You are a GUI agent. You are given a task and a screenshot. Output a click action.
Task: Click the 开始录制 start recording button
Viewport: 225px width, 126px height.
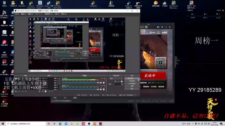pyautogui.click(x=132, y=81)
